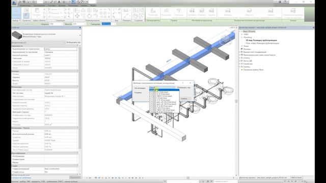
Task: Click Remove Insulation in duct insulation panel
Action: tap(211, 12)
